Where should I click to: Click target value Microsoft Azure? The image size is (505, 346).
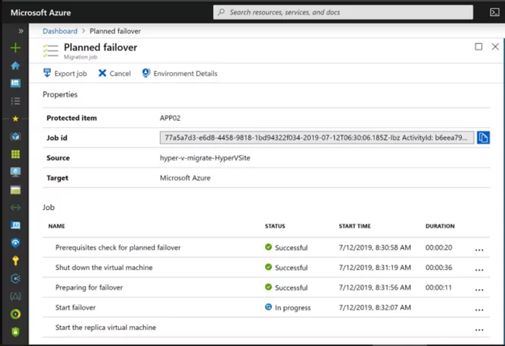point(185,178)
